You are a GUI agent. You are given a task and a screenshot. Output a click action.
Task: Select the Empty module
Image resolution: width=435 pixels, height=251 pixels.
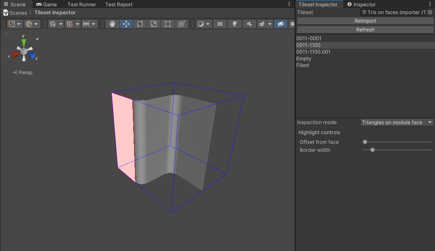point(365,59)
